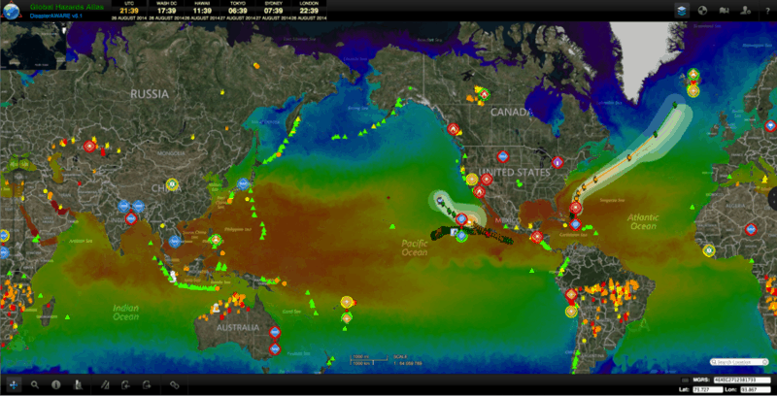Click the globe basemap icon
Viewport: 777px width, 396px height.
pos(702,9)
